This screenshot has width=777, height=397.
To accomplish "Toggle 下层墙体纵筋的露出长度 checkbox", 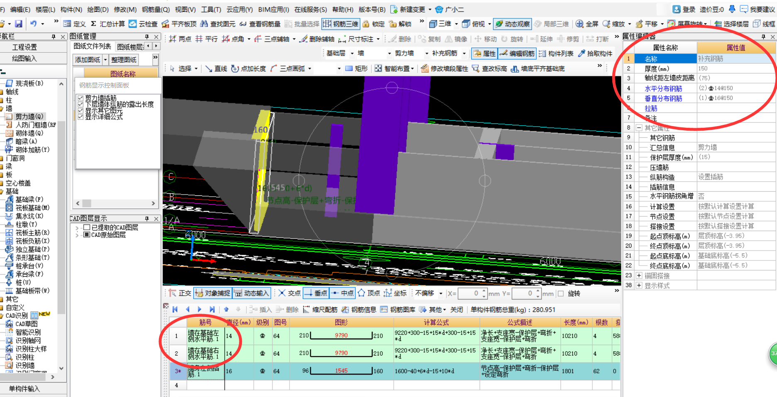I will pos(80,105).
